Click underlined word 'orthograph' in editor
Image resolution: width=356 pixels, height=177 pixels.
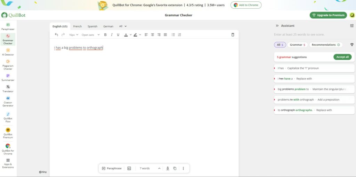coord(95,48)
